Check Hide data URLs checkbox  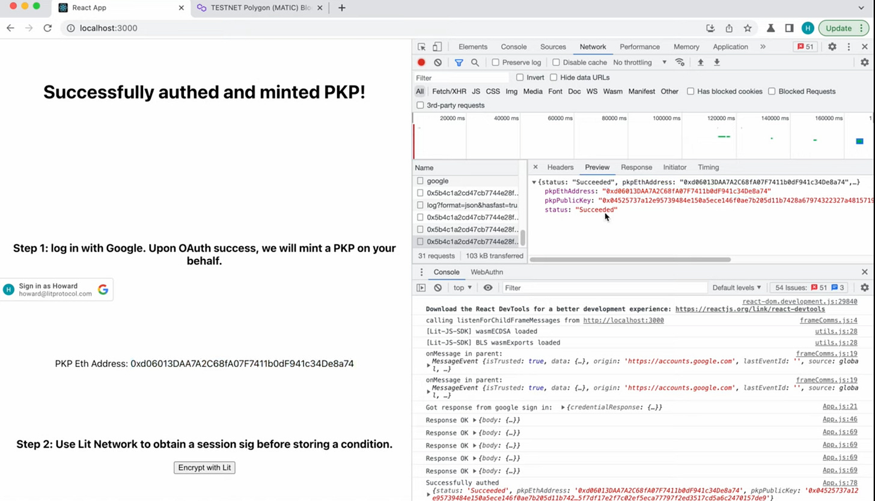click(553, 77)
